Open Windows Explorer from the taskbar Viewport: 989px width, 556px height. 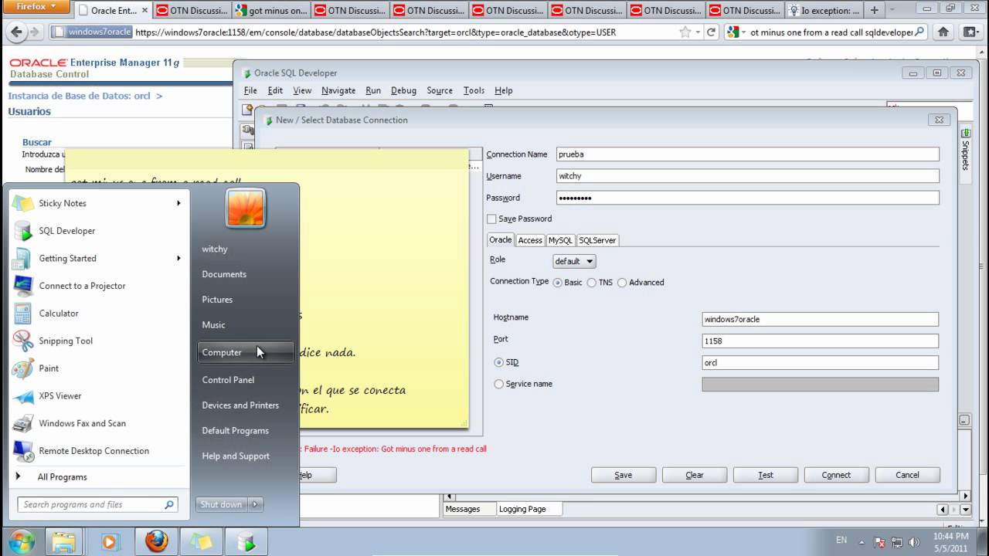[x=63, y=541]
